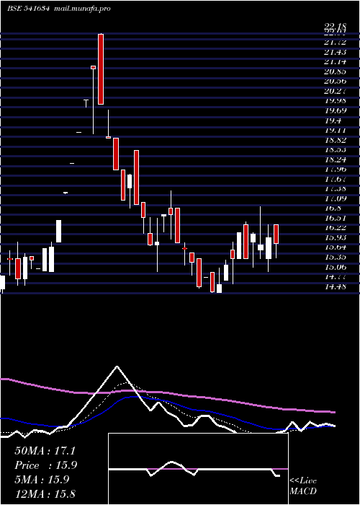Click the BSE ticker code header text
The height and width of the screenshot is (505, 360).
(x=28, y=9)
